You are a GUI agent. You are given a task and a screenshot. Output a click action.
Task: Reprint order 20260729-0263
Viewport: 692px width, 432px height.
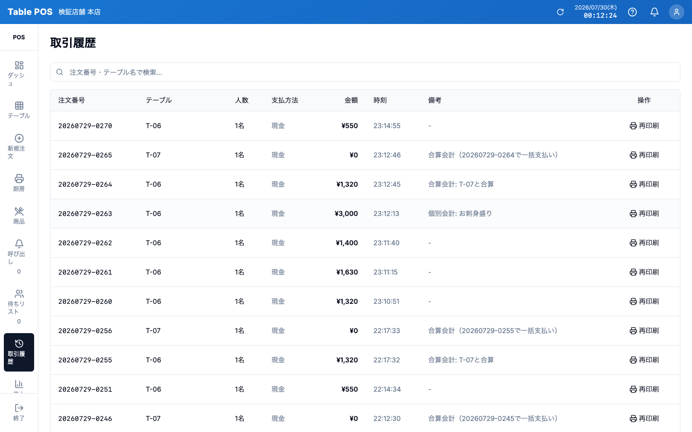click(x=644, y=214)
